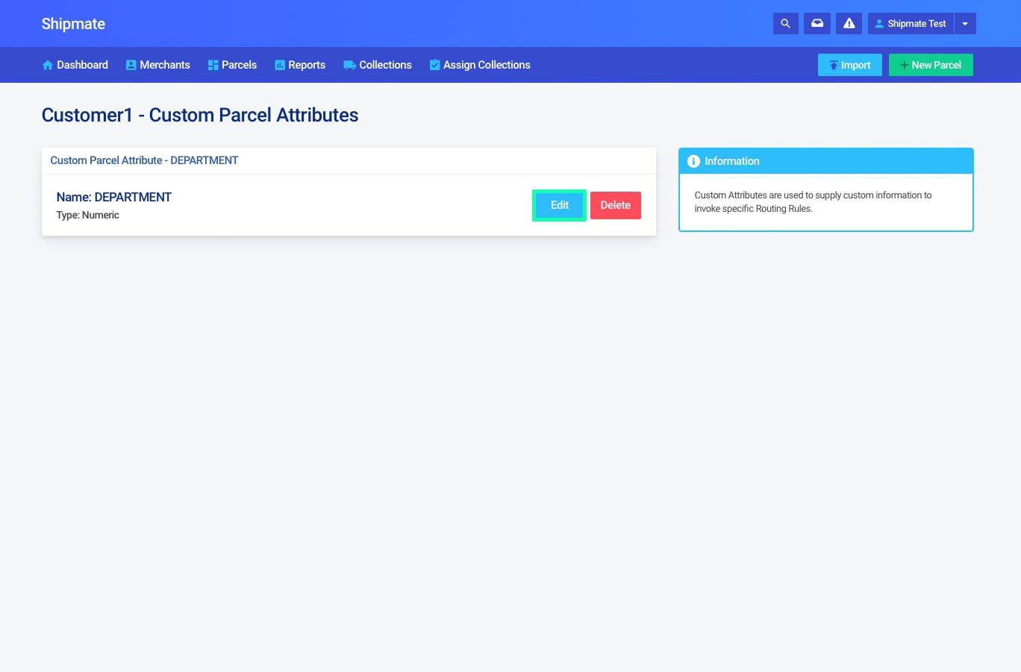Select the Custom Parcel Attribute - DEPARTMENT header
Image resolution: width=1021 pixels, height=672 pixels.
coord(144,160)
